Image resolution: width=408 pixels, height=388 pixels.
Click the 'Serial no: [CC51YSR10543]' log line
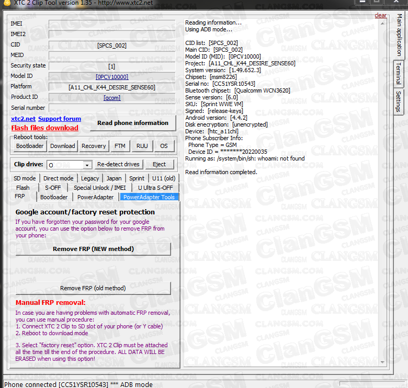tap(220, 84)
